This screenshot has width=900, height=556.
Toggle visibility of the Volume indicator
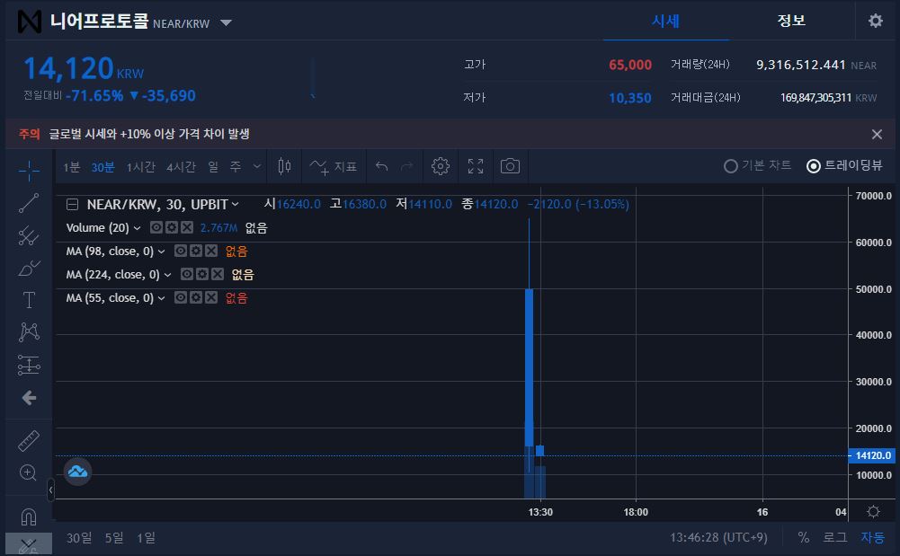click(x=156, y=227)
